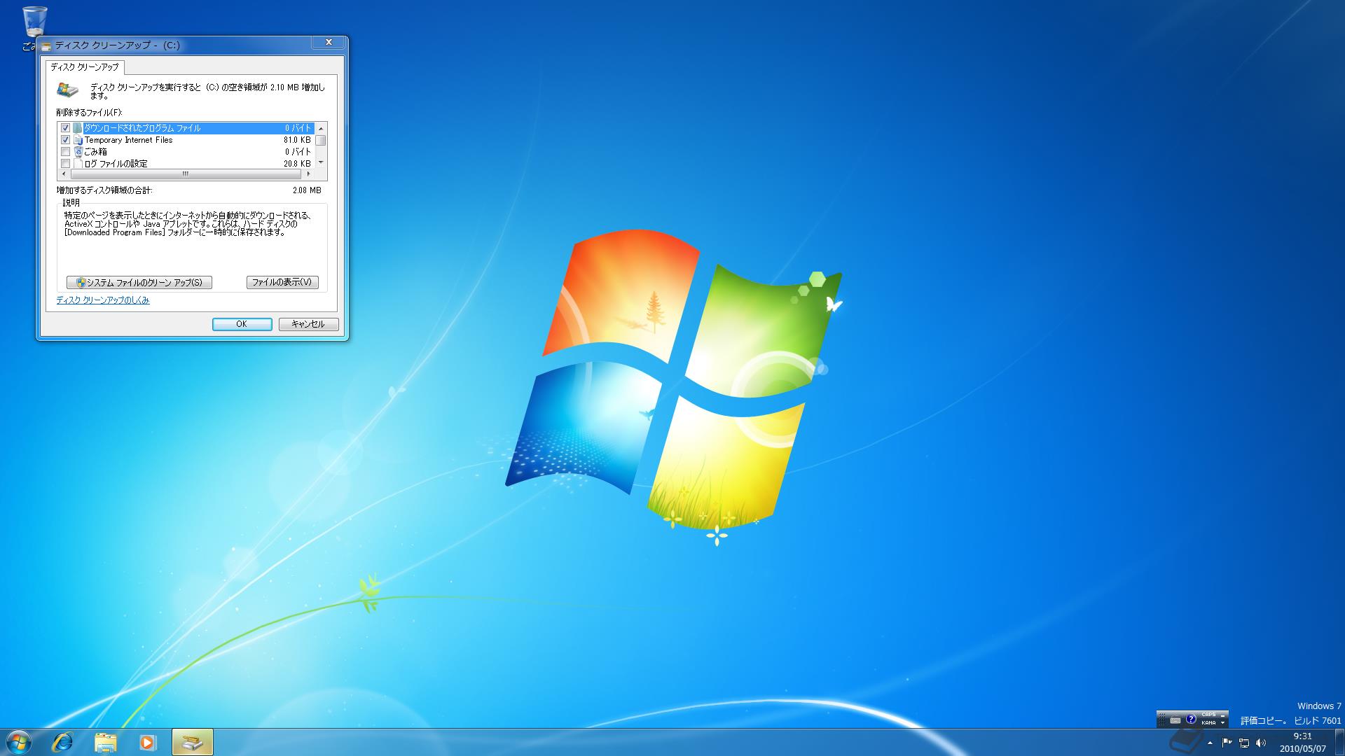
Task: Click the taskbar clock showing 9:31
Action: (1302, 742)
